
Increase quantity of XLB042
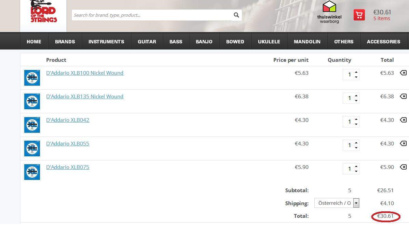pyautogui.click(x=356, y=119)
